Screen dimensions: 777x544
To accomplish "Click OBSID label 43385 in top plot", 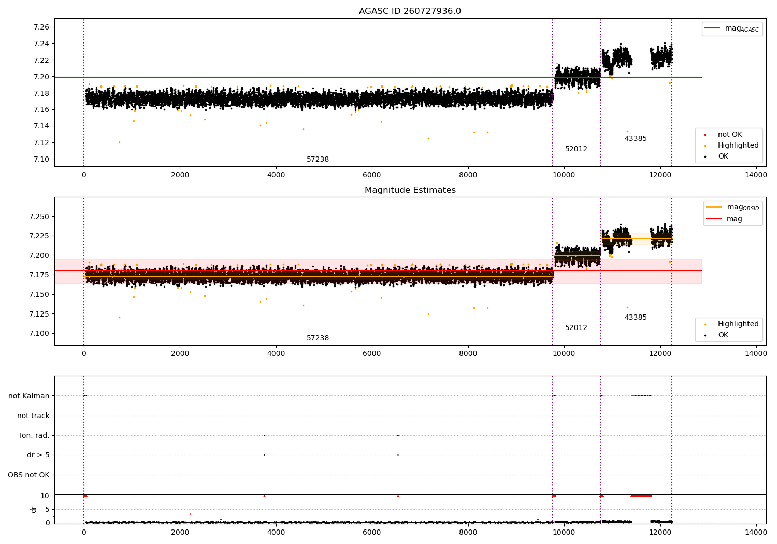I will pos(636,139).
